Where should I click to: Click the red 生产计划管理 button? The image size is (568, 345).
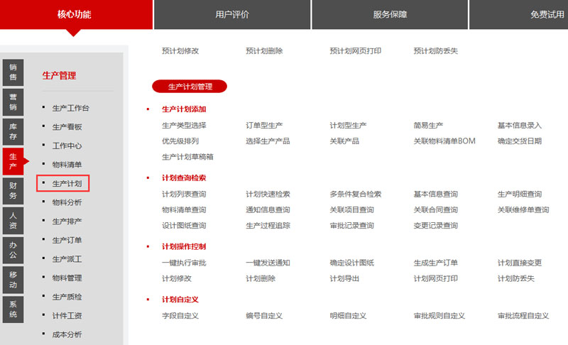(190, 87)
